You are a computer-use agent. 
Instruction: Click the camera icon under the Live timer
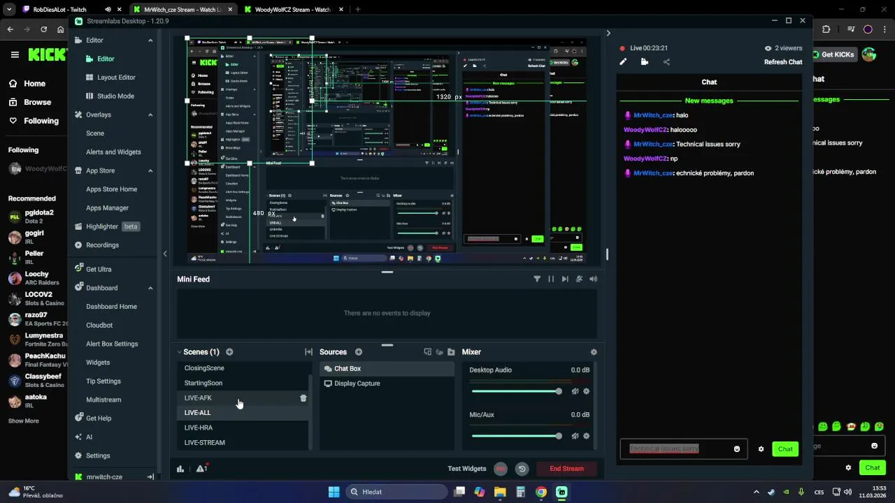pos(645,61)
